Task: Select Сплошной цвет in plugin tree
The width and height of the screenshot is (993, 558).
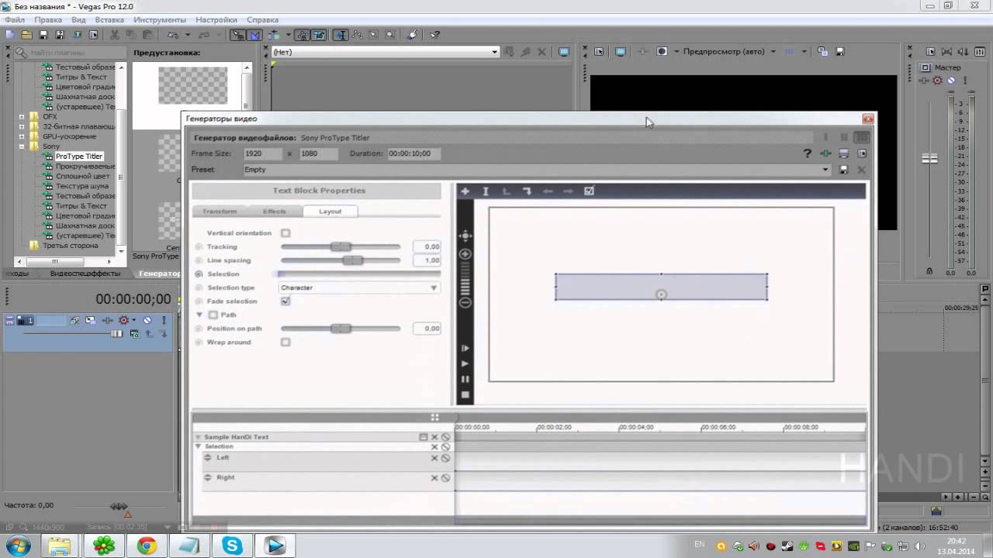Action: tap(82, 177)
